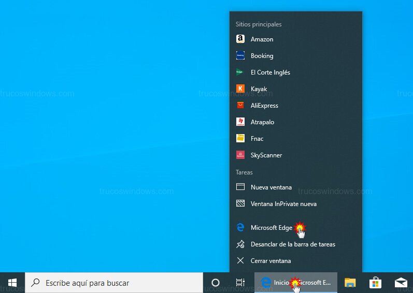Click the Edge logo in jump list
The height and width of the screenshot is (293, 413).
240,227
